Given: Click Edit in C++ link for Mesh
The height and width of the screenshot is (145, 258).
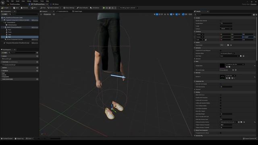Looking at the screenshot, I should [35, 27].
